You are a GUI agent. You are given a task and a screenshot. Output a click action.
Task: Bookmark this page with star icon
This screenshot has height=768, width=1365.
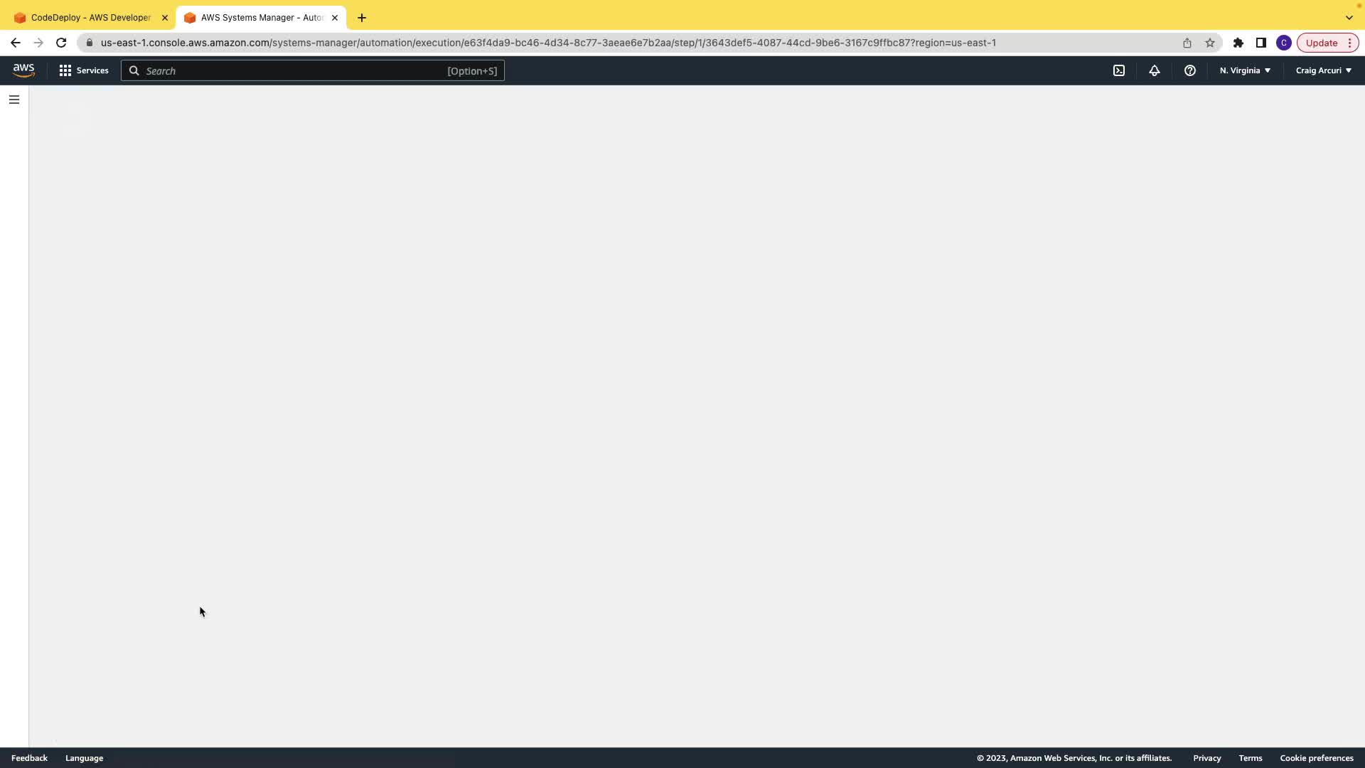(x=1210, y=43)
